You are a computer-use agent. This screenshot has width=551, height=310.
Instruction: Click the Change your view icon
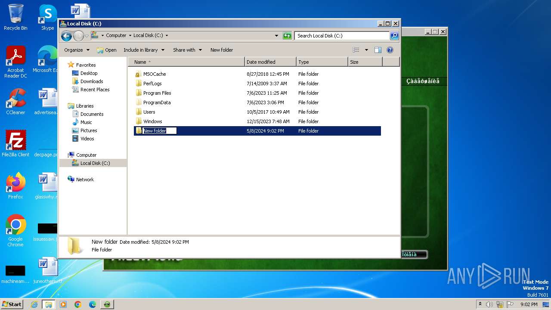point(356,50)
